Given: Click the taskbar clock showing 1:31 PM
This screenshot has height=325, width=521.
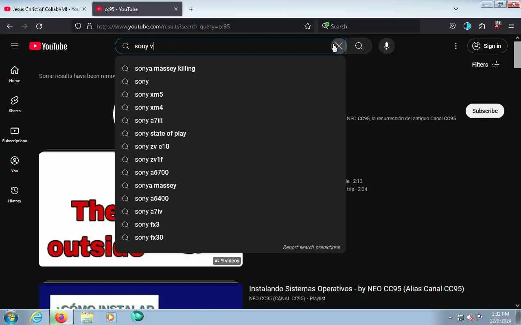Looking at the screenshot, I should click(500, 317).
